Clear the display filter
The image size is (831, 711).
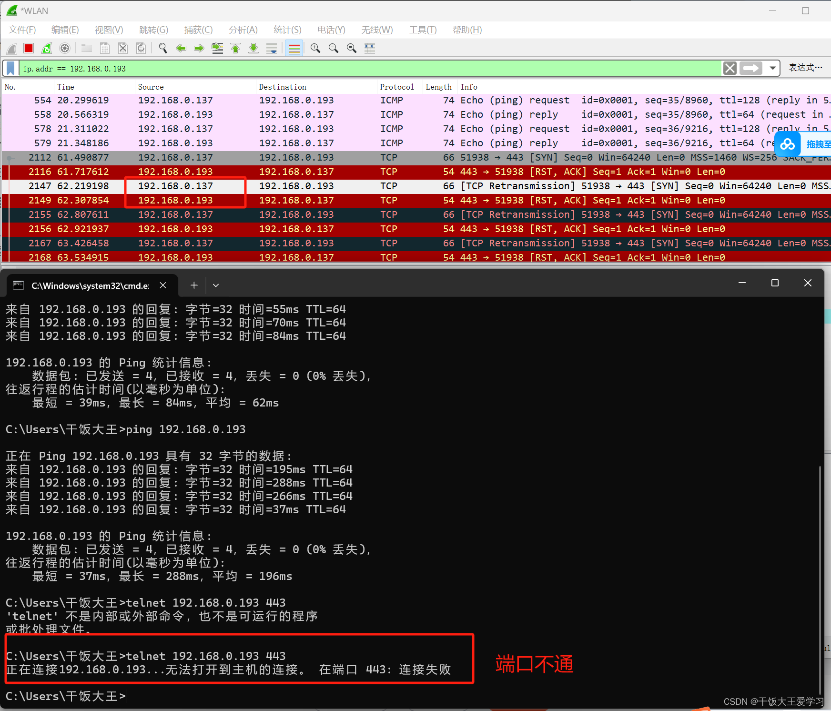(730, 68)
